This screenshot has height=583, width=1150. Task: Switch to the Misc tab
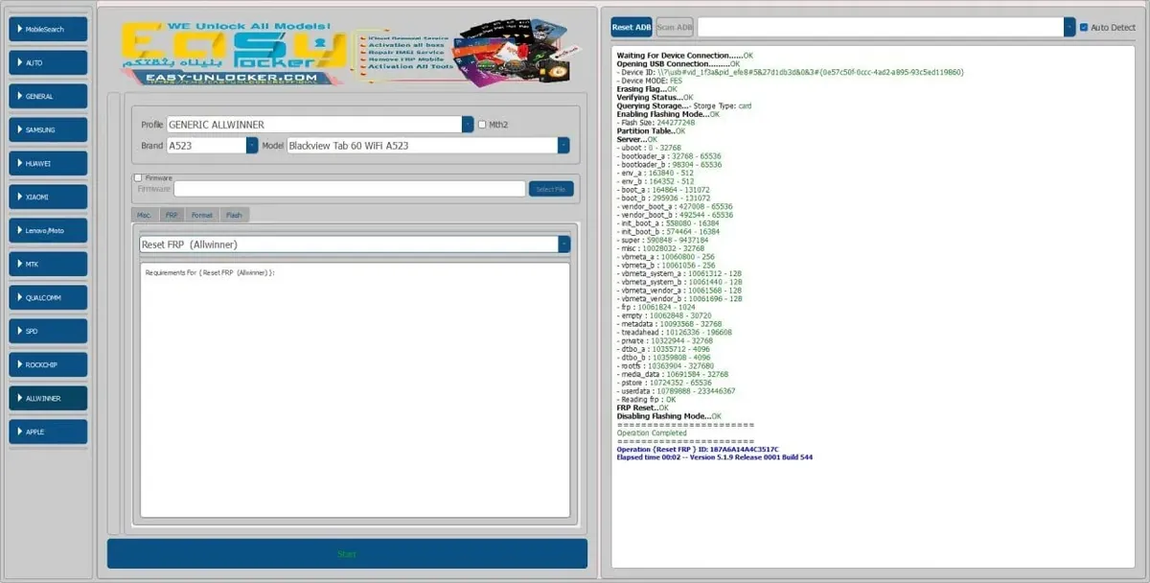pos(145,216)
